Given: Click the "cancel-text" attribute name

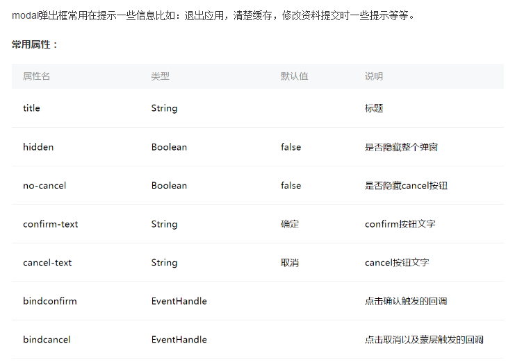Looking at the screenshot, I should click(47, 263).
